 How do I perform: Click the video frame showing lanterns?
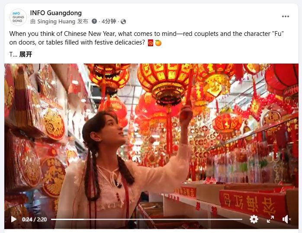coord(151,138)
